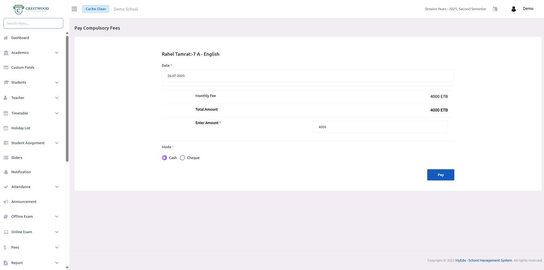
Task: Click the sidebar vertical scrollbar
Action: (x=67, y=98)
